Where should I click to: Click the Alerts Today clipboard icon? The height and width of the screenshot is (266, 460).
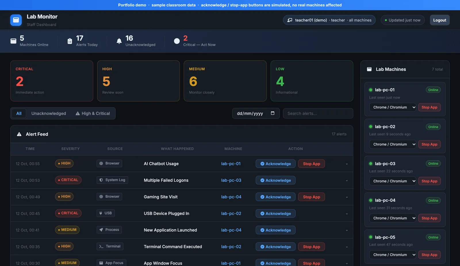click(70, 41)
